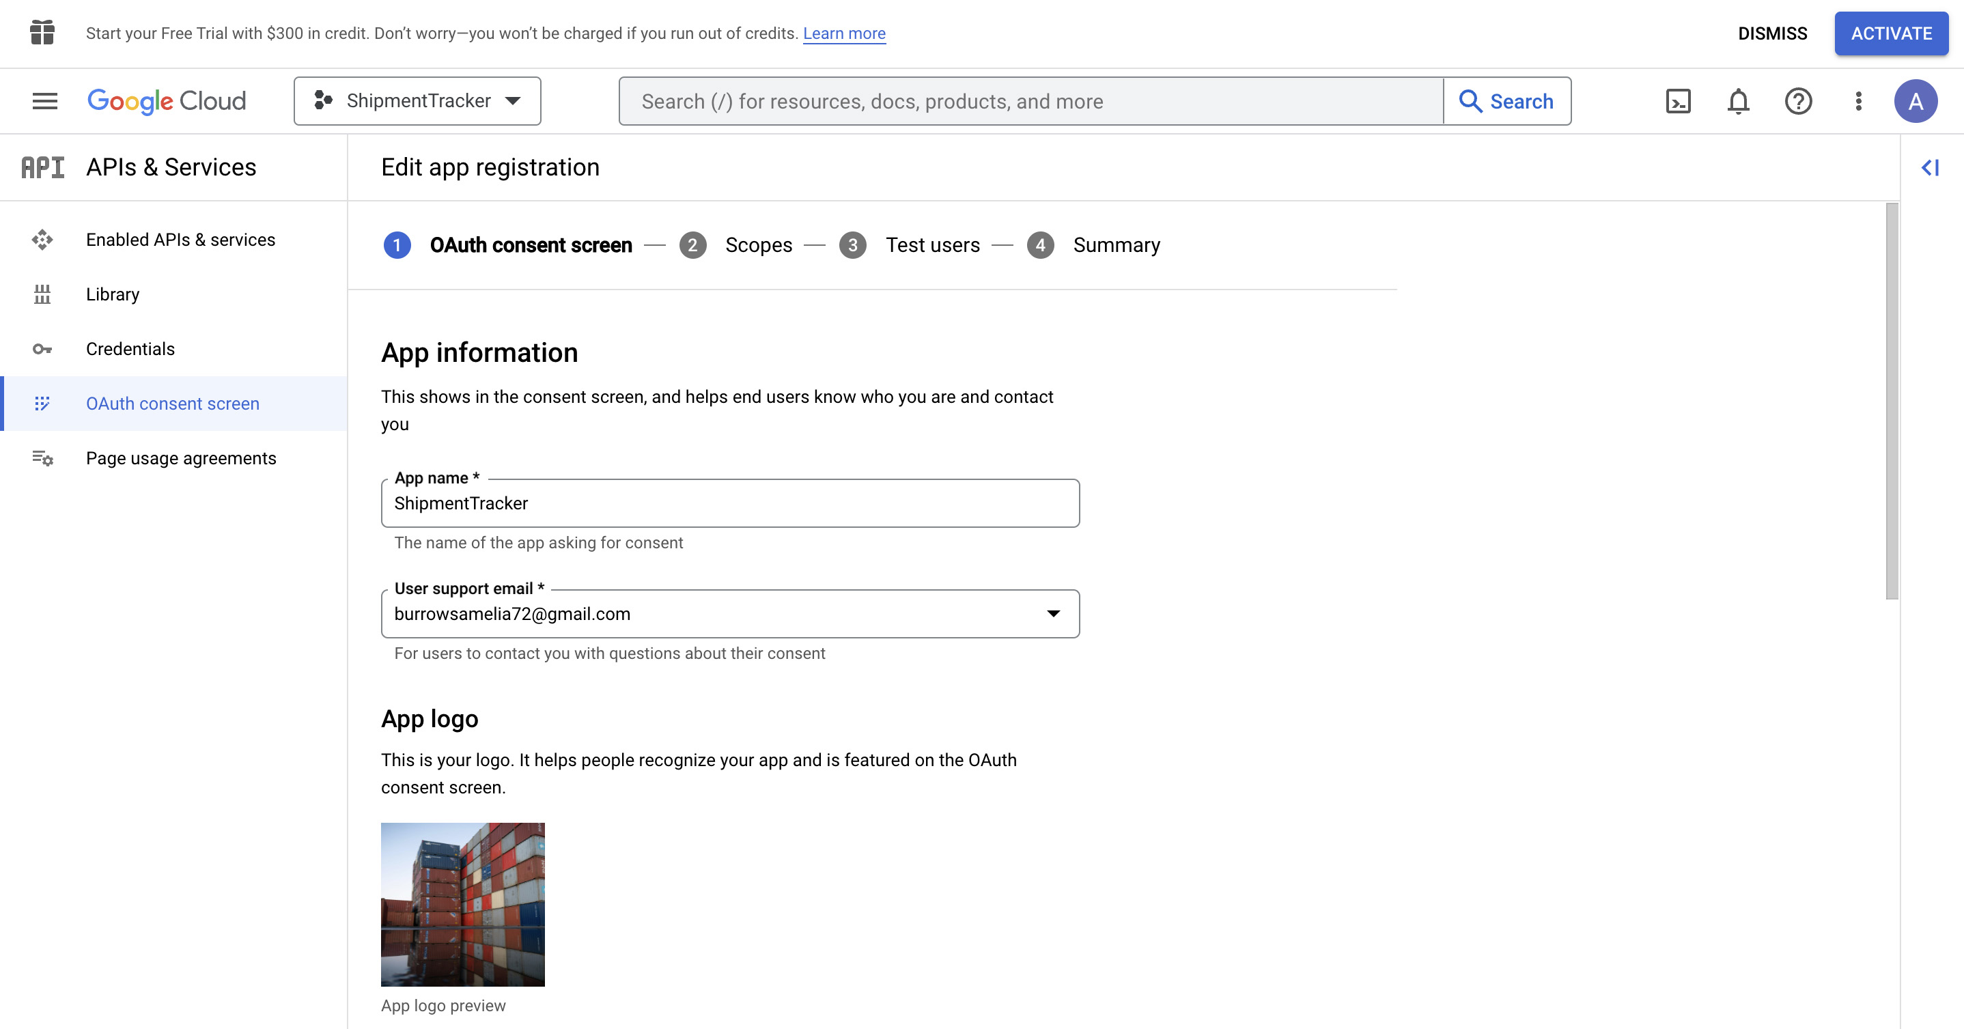Click the Test users step 3 tab

(x=933, y=244)
